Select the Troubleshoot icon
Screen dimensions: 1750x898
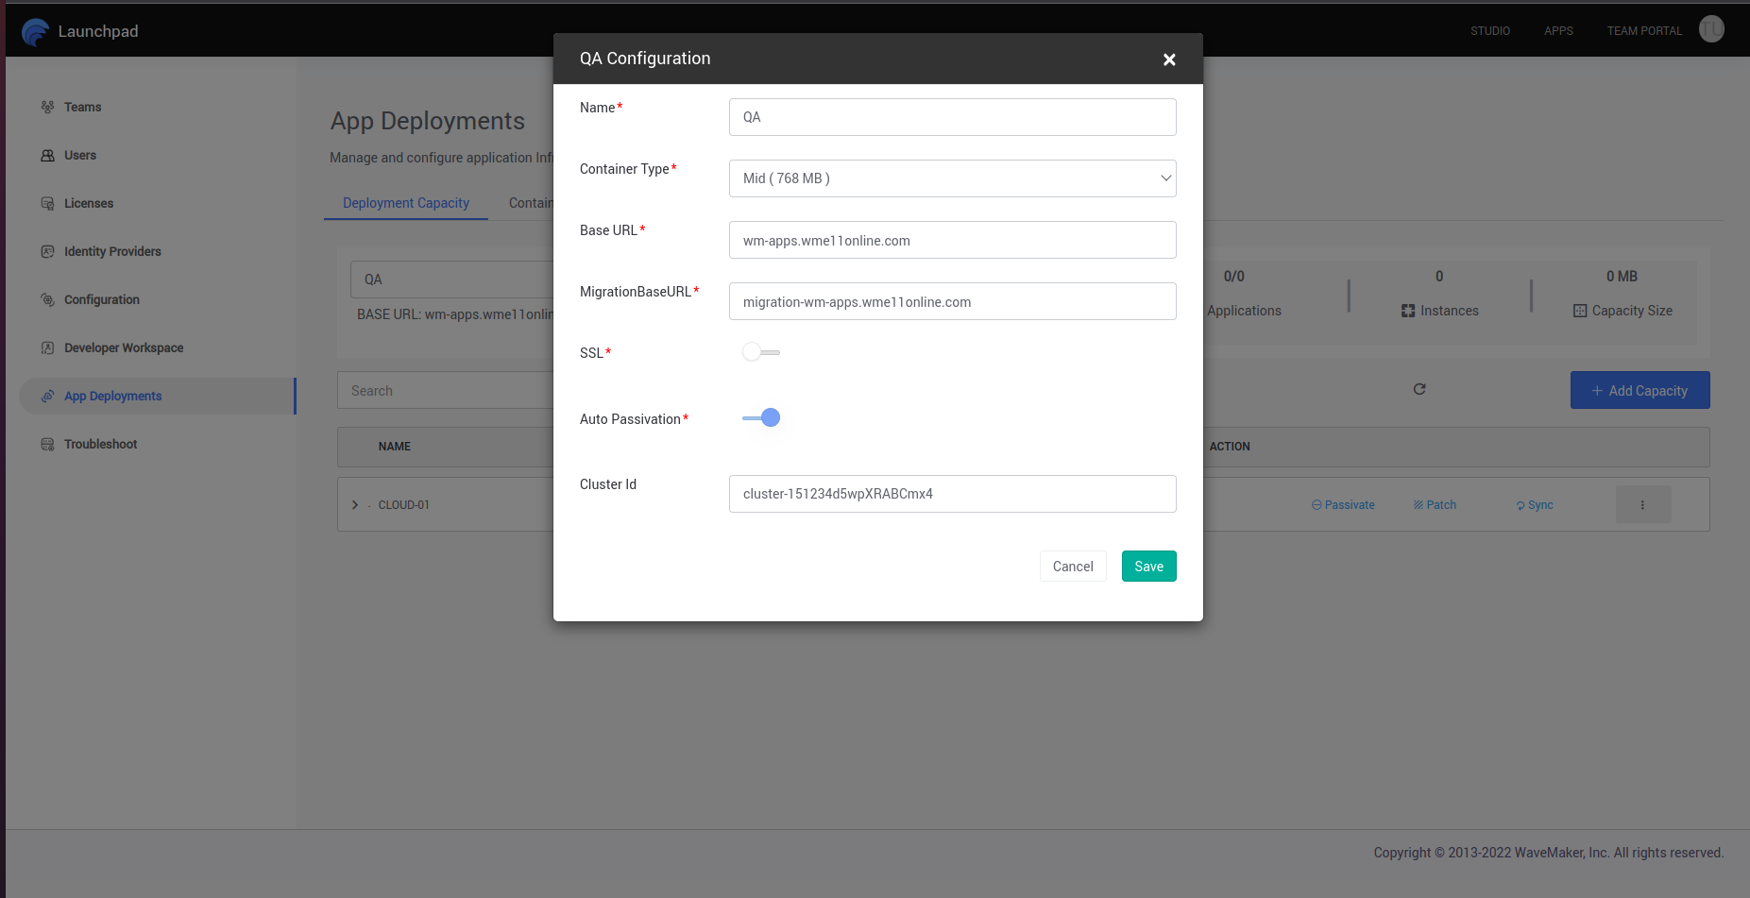click(x=47, y=444)
